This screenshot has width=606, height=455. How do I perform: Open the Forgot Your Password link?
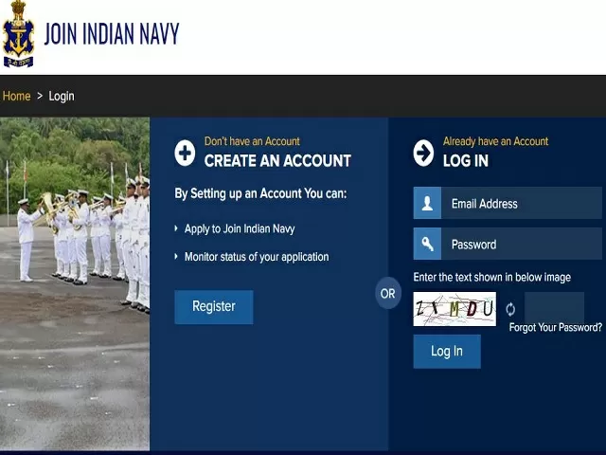[556, 328]
